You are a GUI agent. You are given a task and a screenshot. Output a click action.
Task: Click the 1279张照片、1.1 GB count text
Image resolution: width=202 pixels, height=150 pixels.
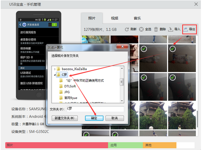(100, 29)
